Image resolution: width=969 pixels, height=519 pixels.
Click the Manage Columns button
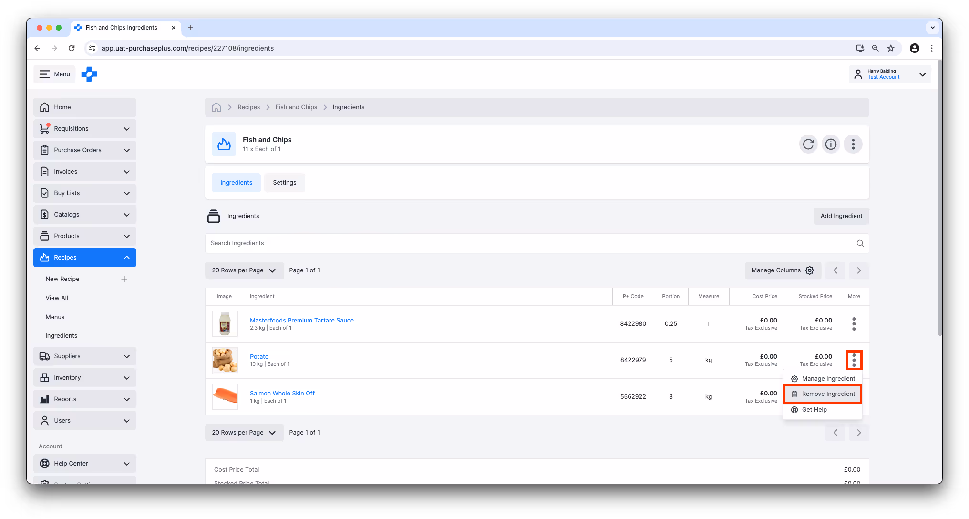[x=783, y=270]
